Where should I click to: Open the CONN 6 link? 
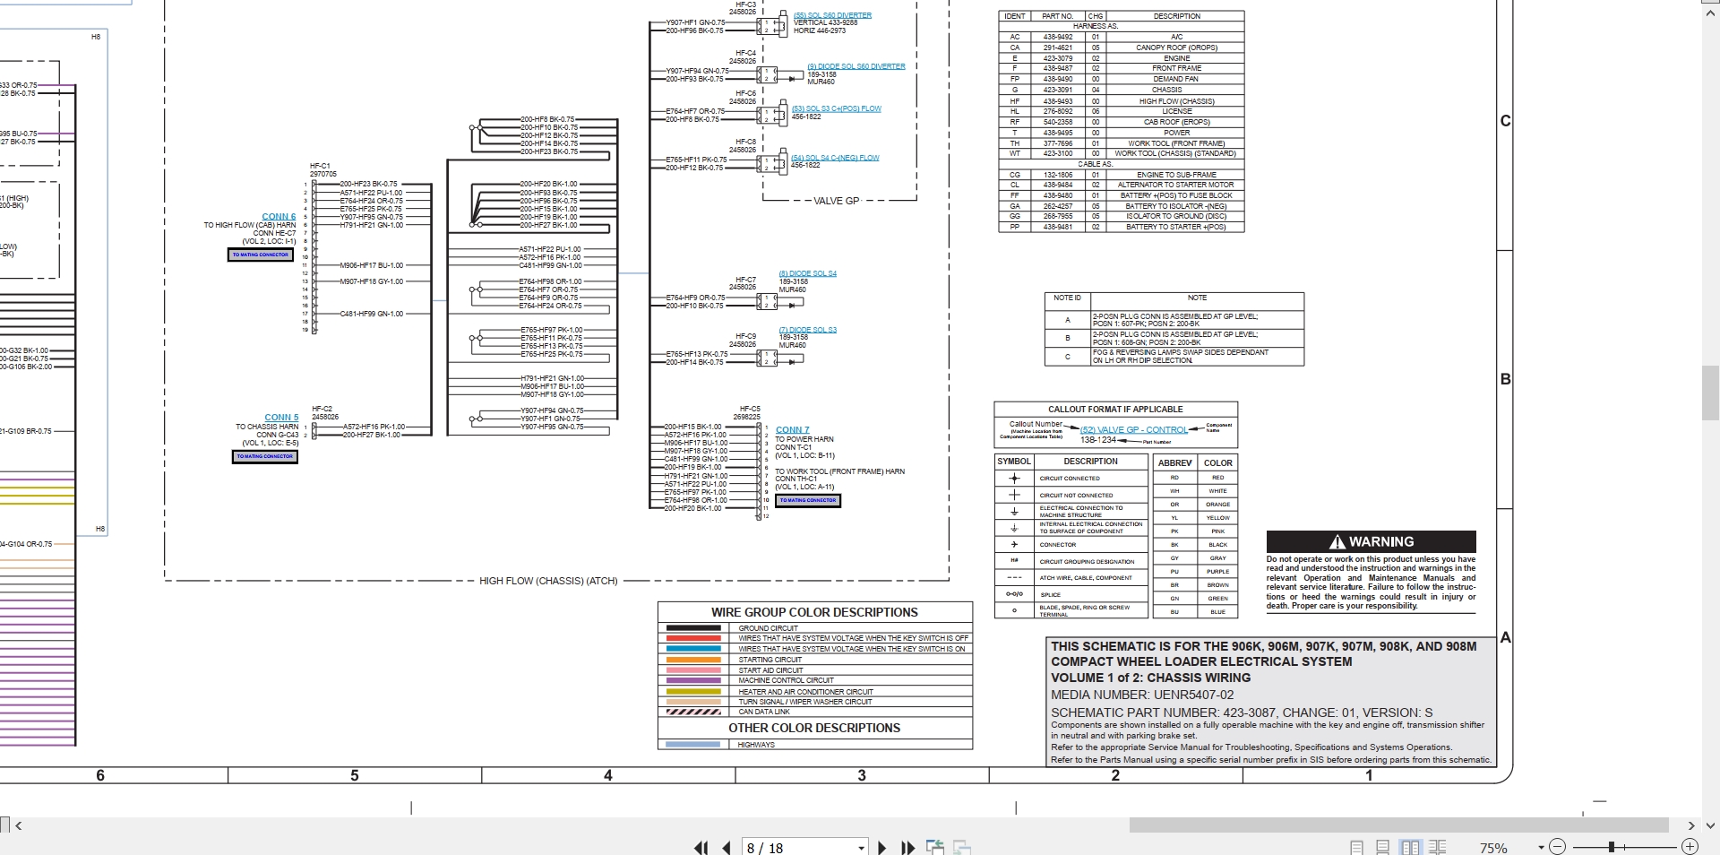(279, 217)
